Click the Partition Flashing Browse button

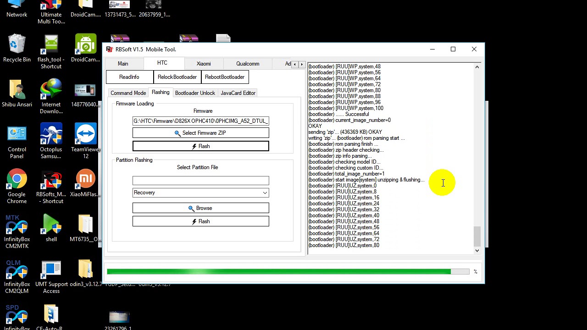tap(201, 208)
